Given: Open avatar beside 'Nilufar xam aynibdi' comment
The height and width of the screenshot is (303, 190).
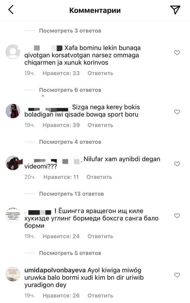Looking at the screenshot, I should point(13,163).
